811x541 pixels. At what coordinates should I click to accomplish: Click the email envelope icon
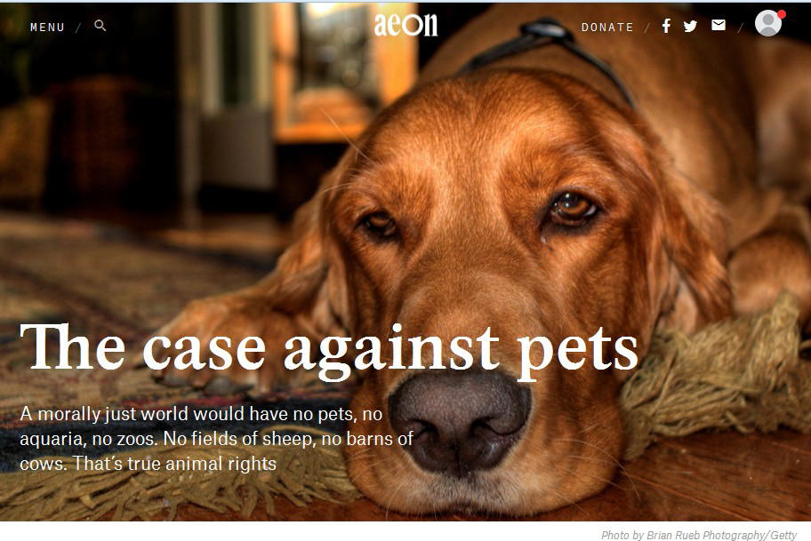click(719, 26)
